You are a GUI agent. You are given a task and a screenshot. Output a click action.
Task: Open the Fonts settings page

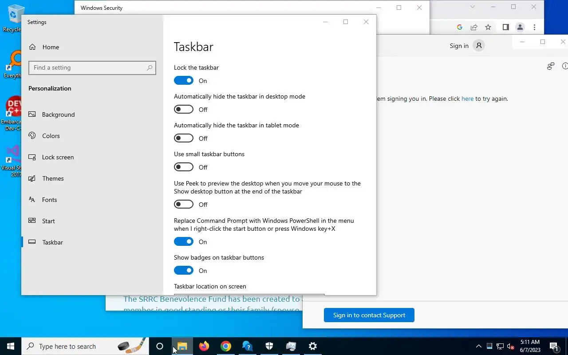click(92, 200)
